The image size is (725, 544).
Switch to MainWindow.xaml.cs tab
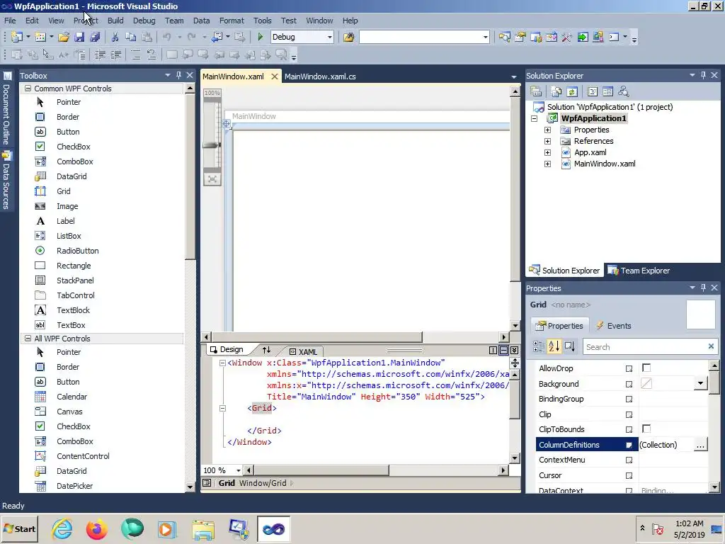click(x=320, y=76)
